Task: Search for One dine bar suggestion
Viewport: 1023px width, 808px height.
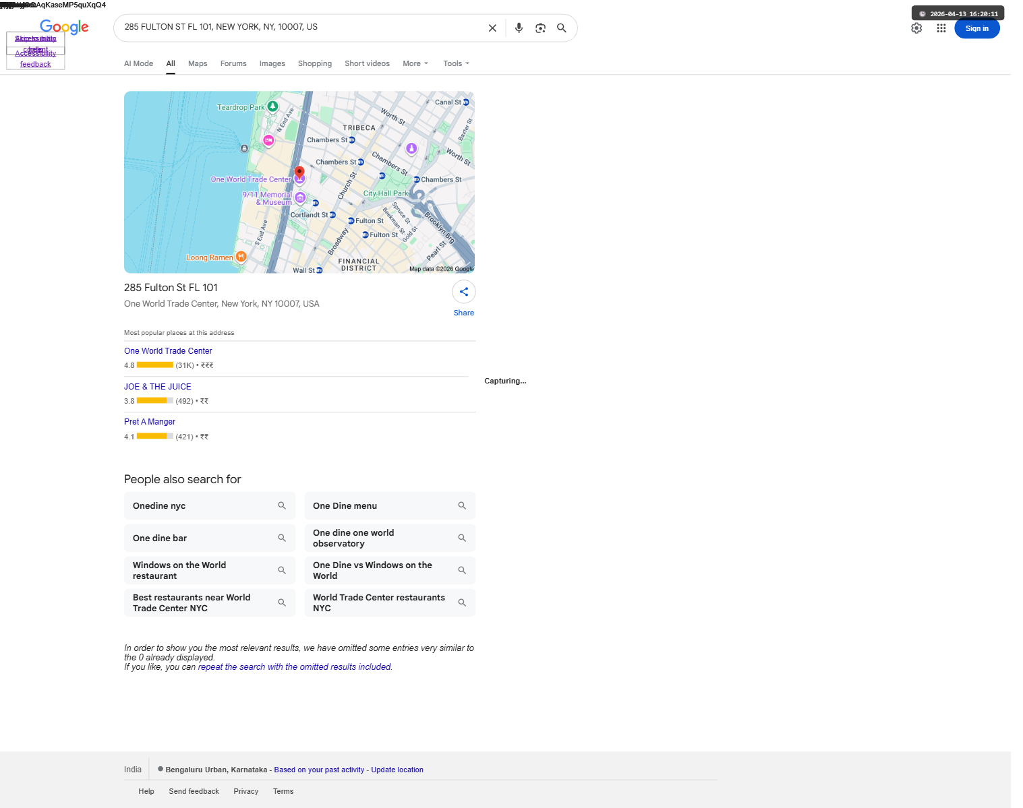Action: pyautogui.click(x=210, y=538)
